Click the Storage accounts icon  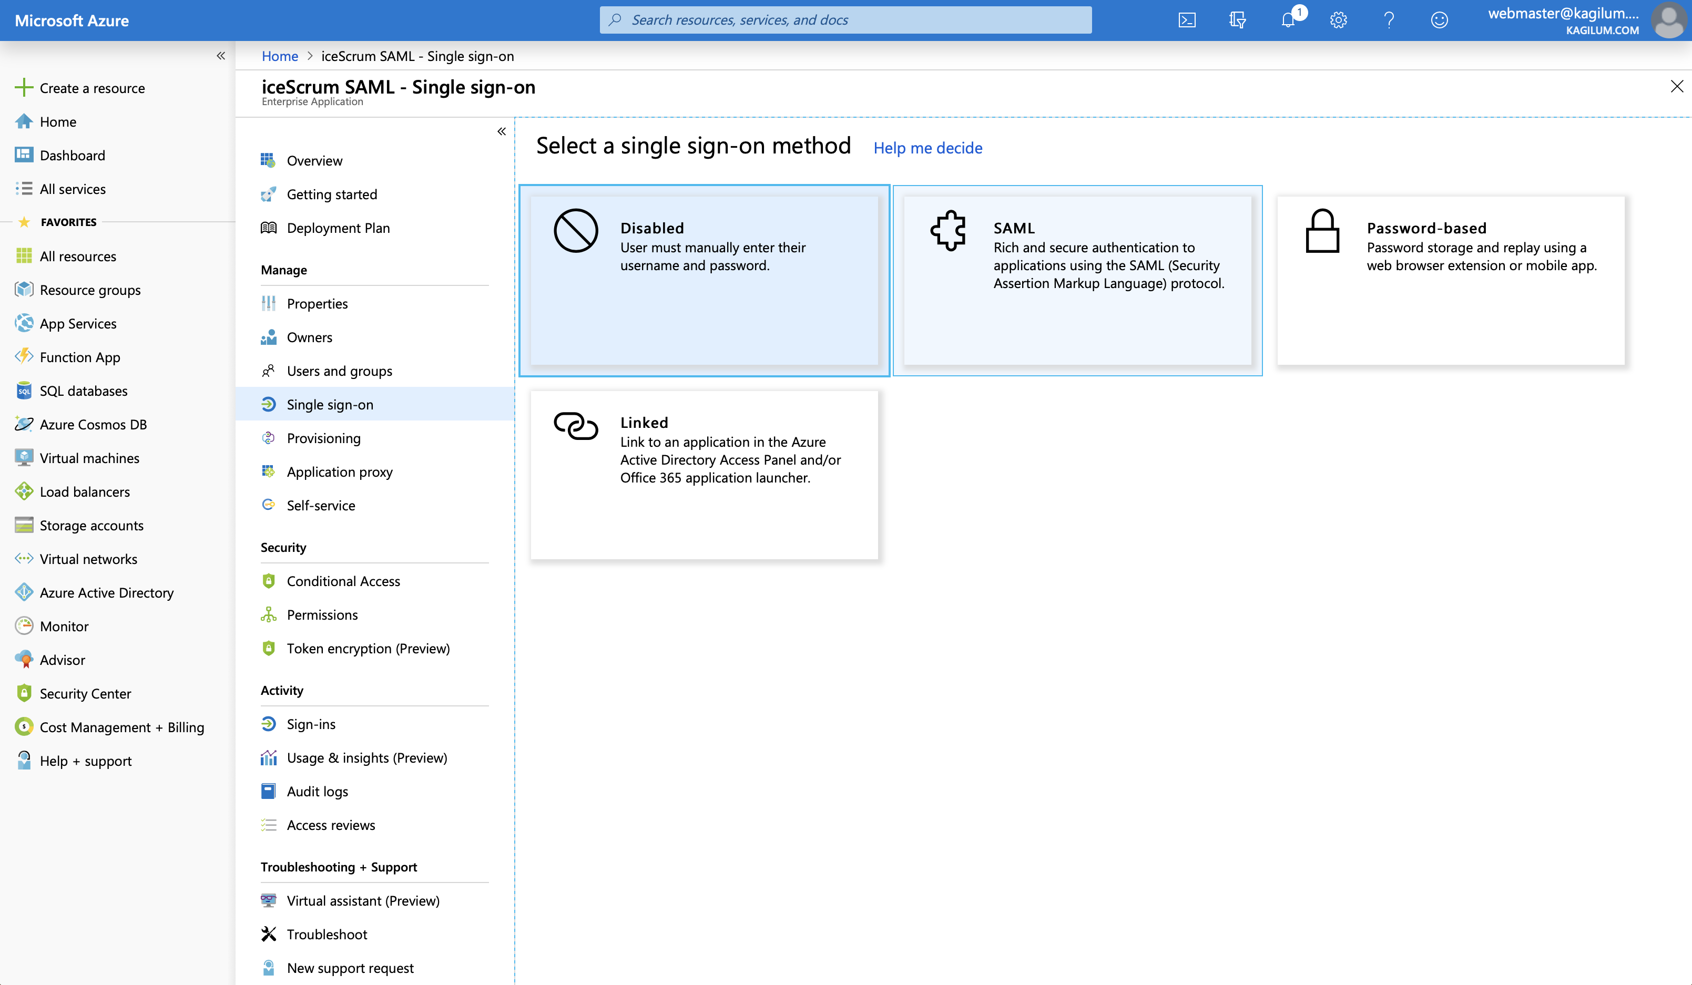24,526
